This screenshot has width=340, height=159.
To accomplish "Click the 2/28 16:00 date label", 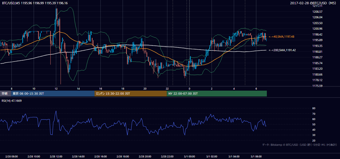I will pyautogui.click(x=101, y=157).
